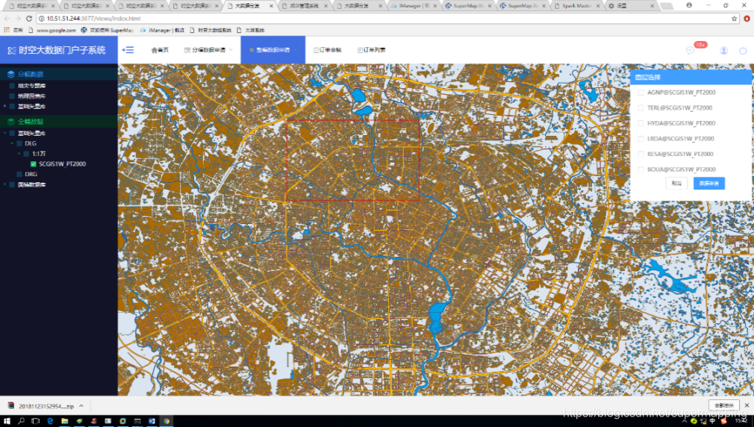Click the portal system logo icon
The width and height of the screenshot is (754, 427).
(x=11, y=51)
